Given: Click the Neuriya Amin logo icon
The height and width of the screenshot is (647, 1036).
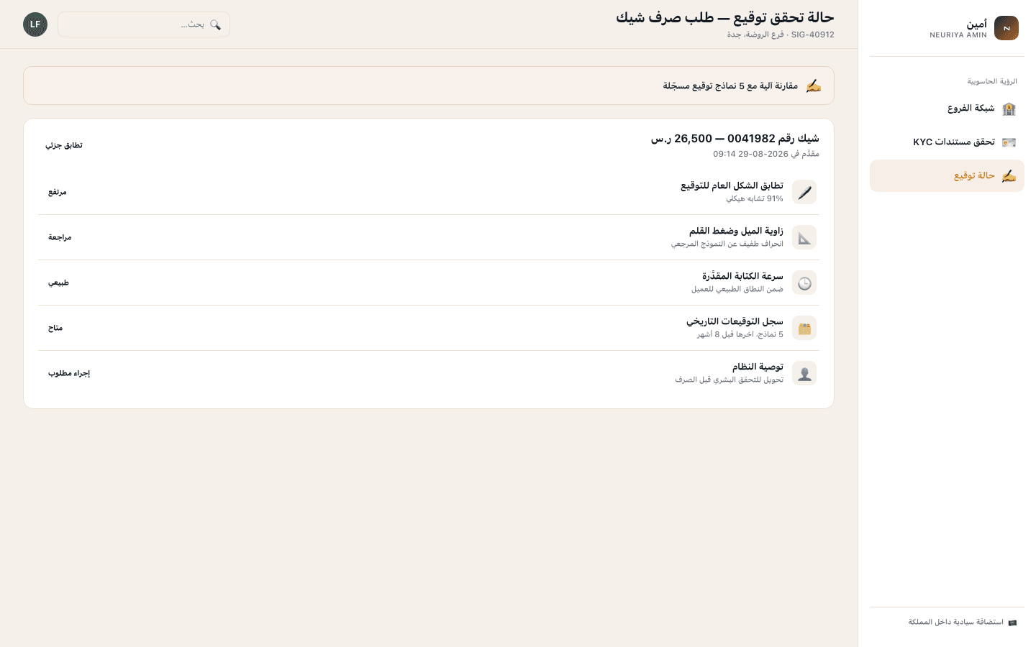Looking at the screenshot, I should click(1006, 28).
